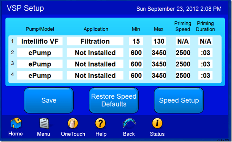
Task: Click Restore Speed Defaults button
Action: point(114,100)
